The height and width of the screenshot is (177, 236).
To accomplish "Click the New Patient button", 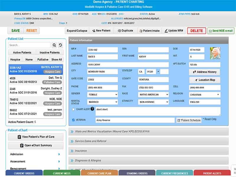I will point(101,31).
